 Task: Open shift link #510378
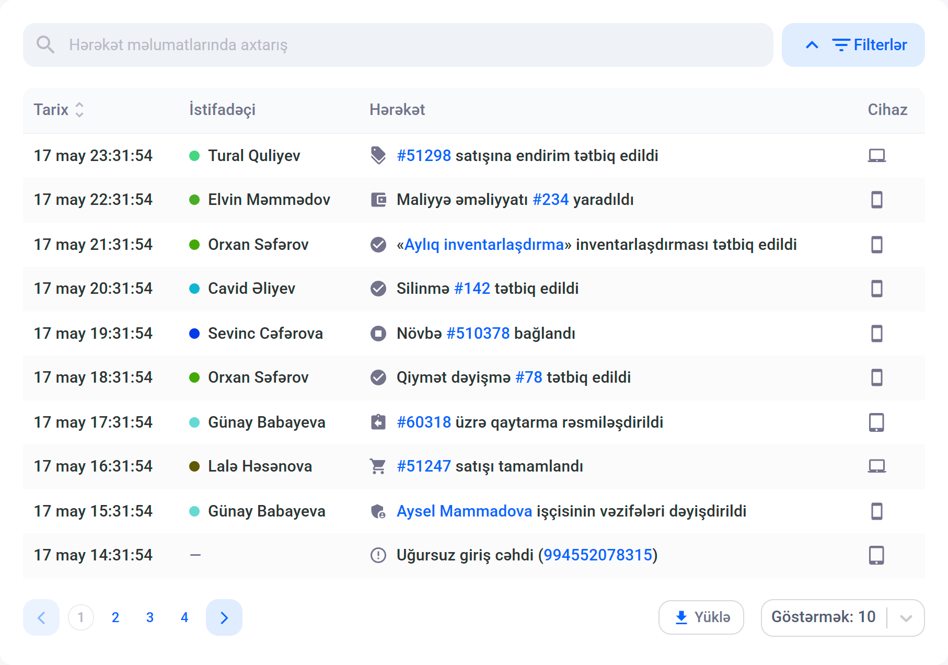click(478, 334)
